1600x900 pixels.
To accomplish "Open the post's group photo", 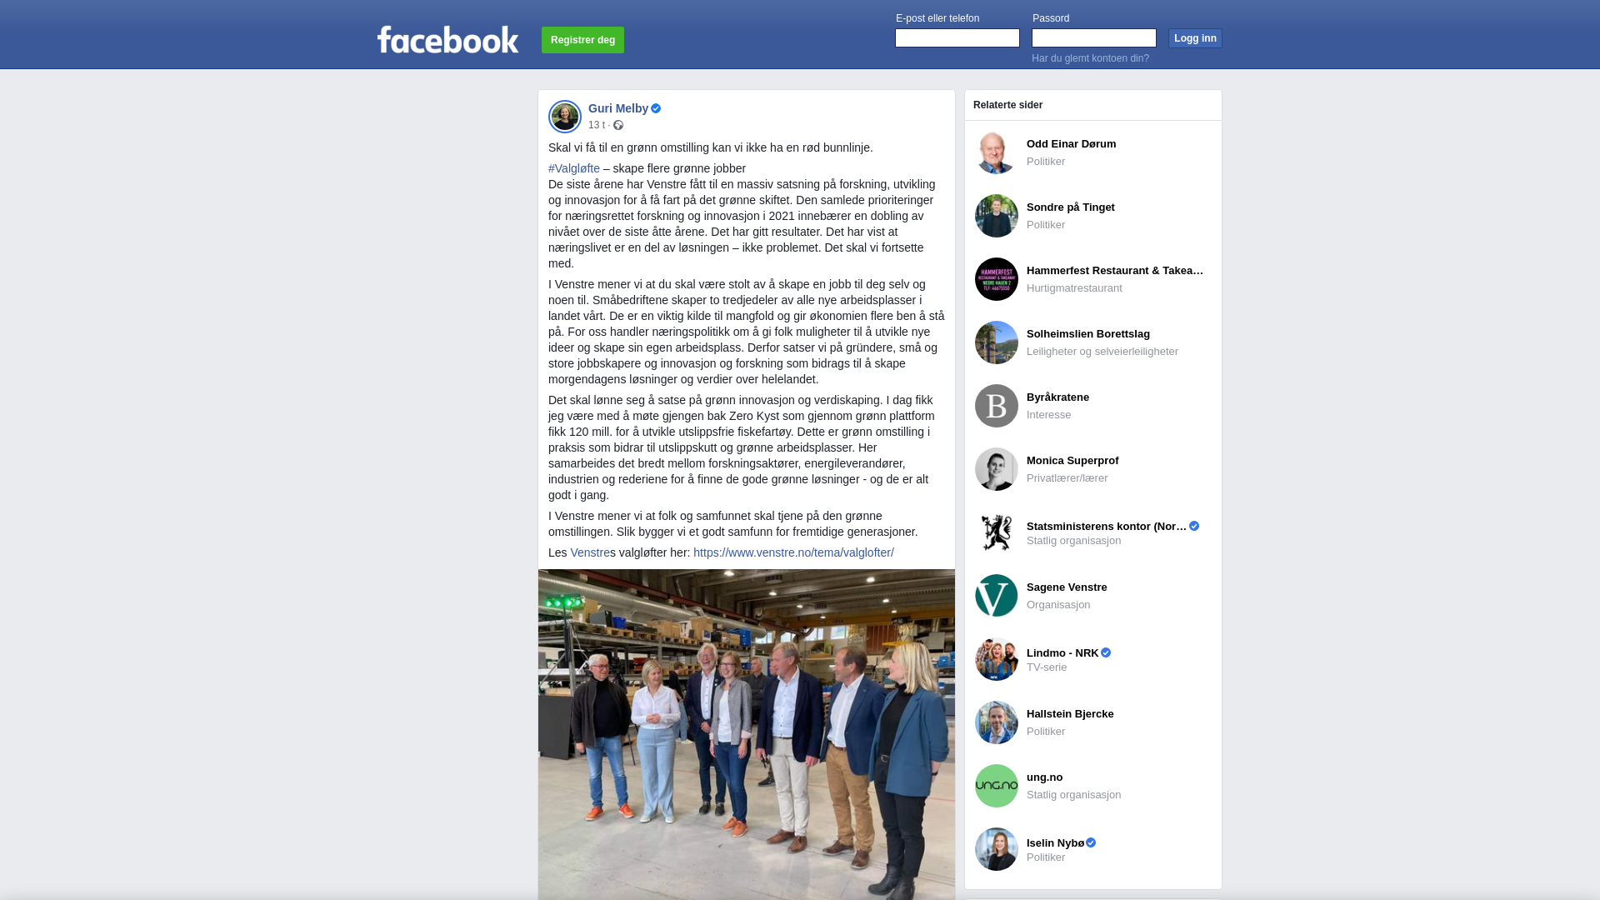I will [747, 734].
